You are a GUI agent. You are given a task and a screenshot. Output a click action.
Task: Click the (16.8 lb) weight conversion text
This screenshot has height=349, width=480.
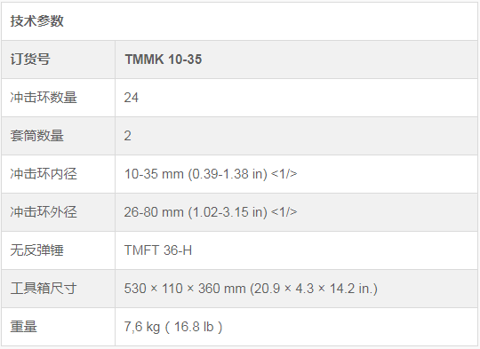point(194,327)
